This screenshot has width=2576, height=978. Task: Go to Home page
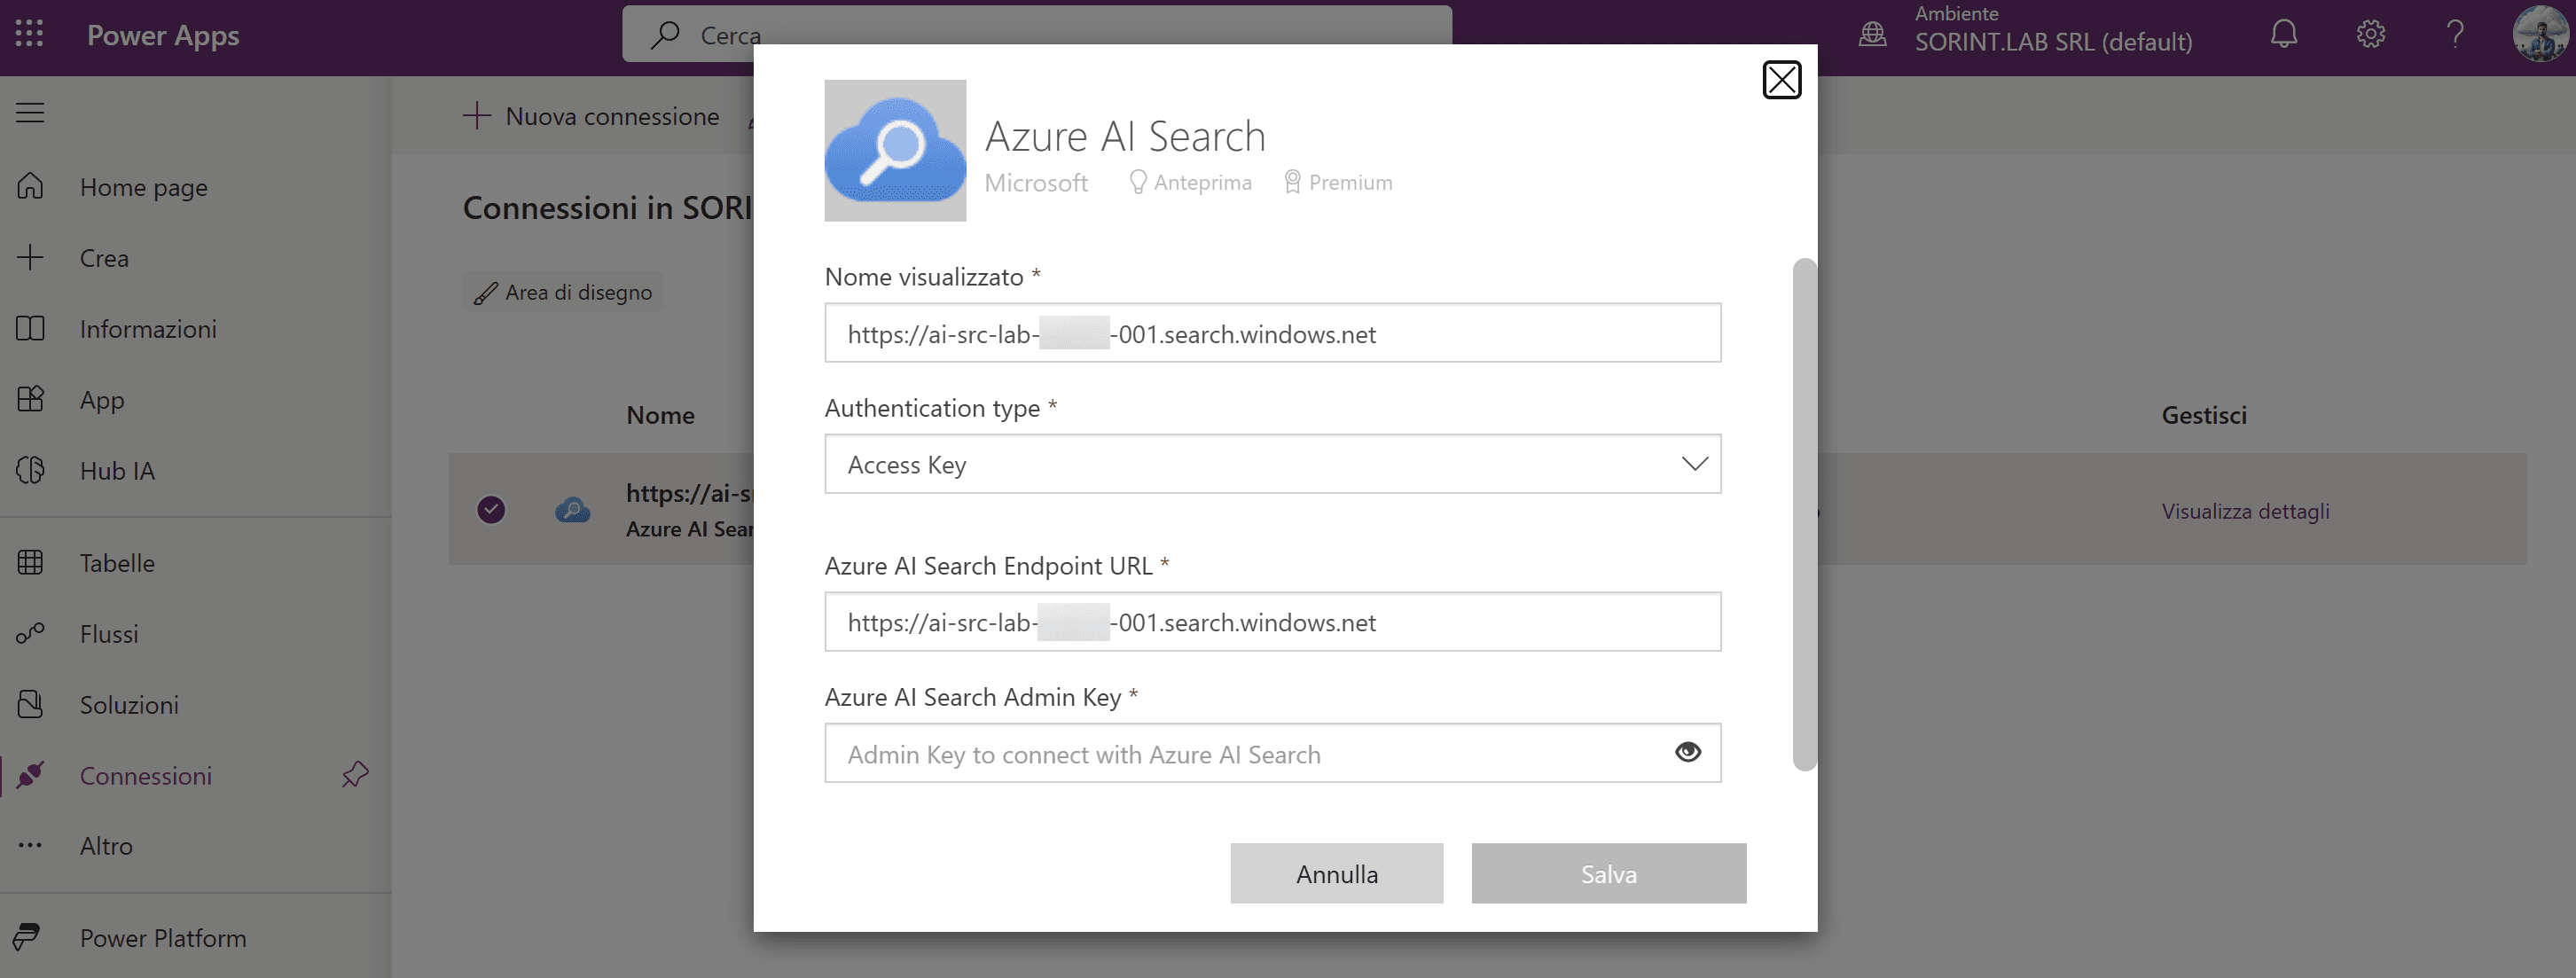point(144,187)
